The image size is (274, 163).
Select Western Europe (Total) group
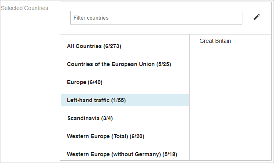click(105, 136)
